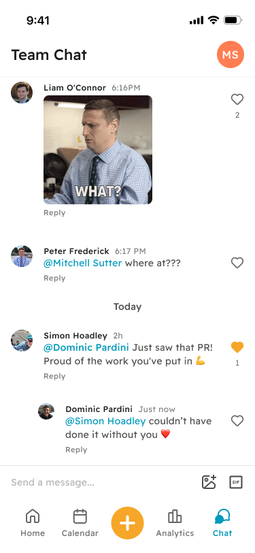Screen dimensions: 255x553
Task: Like Dominic Pardini's reply message
Action: 237,421
